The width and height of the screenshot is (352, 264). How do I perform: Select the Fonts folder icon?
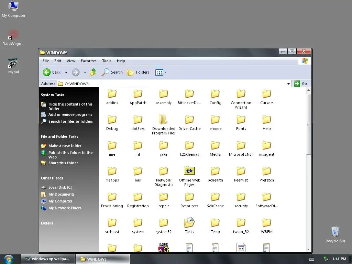241,120
